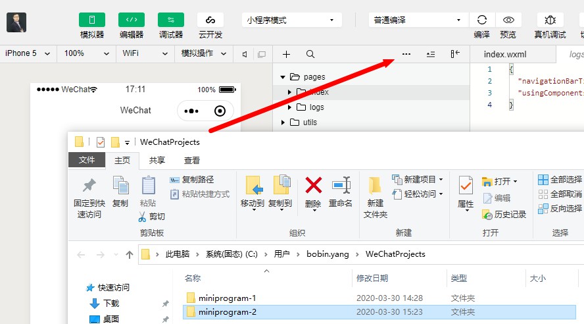The image size is (584, 324).
Task: Toggle the 调试器 debugger panel button
Action: click(x=170, y=20)
